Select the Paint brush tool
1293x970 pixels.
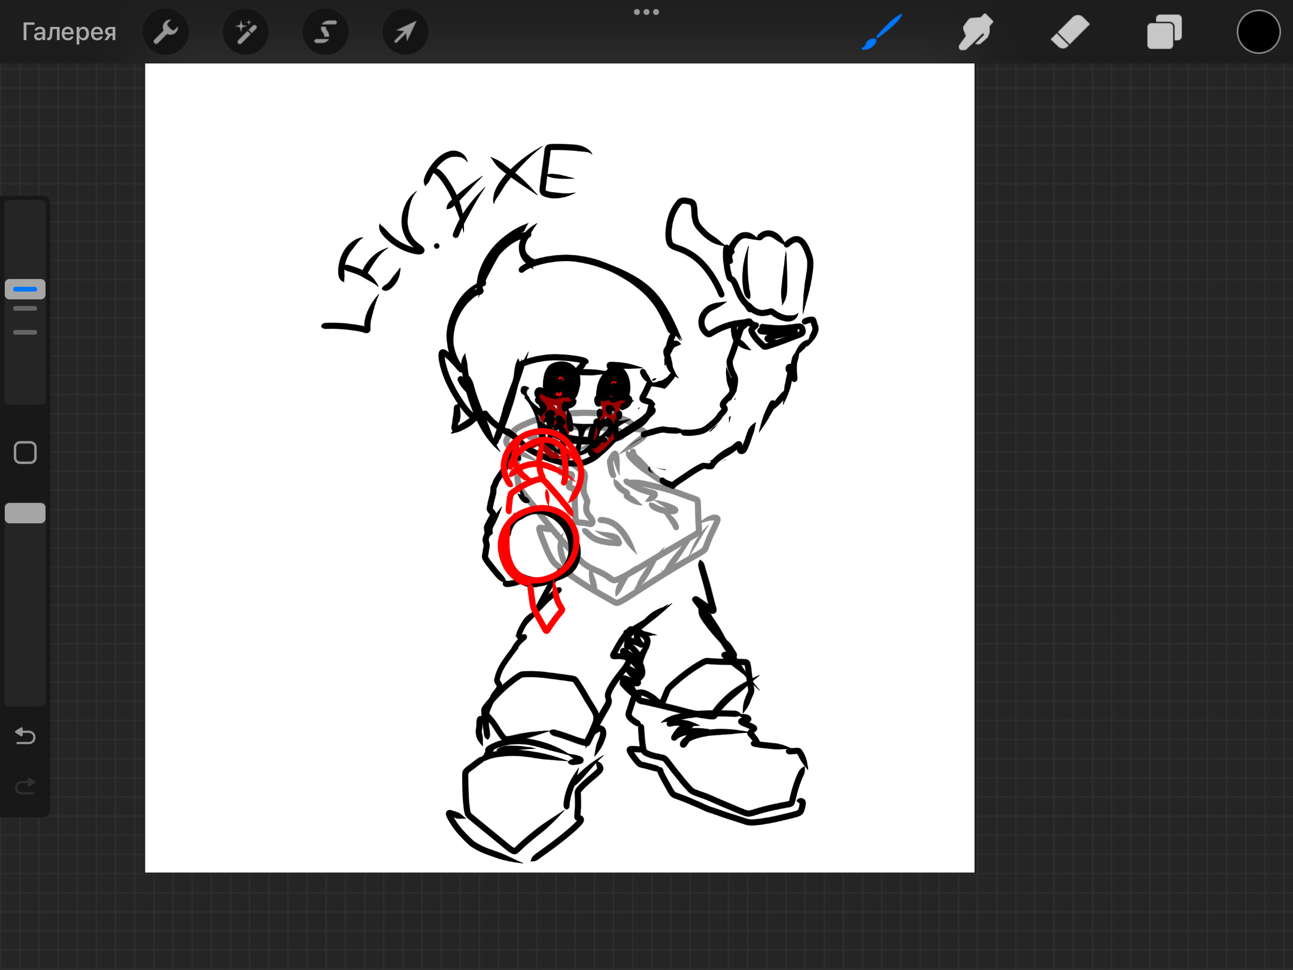point(882,32)
